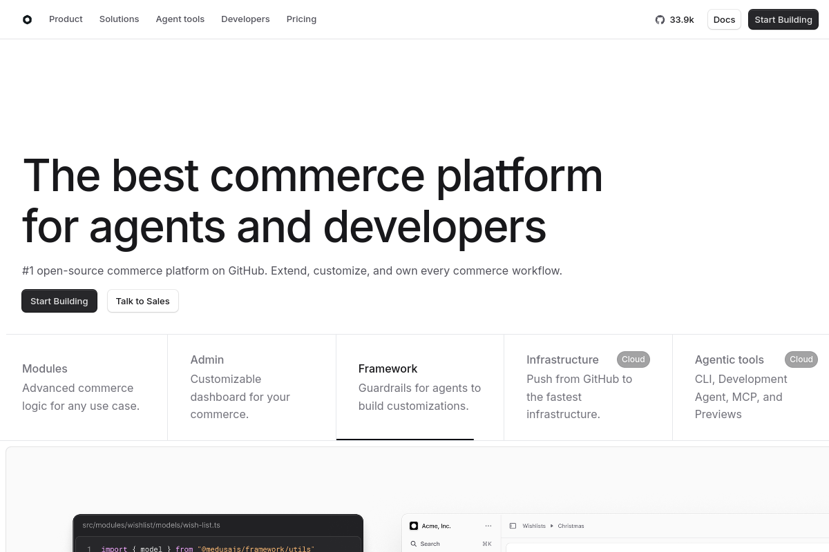Open the Agent tools menu
Screen dimensions: 829x552
pyautogui.click(x=180, y=19)
